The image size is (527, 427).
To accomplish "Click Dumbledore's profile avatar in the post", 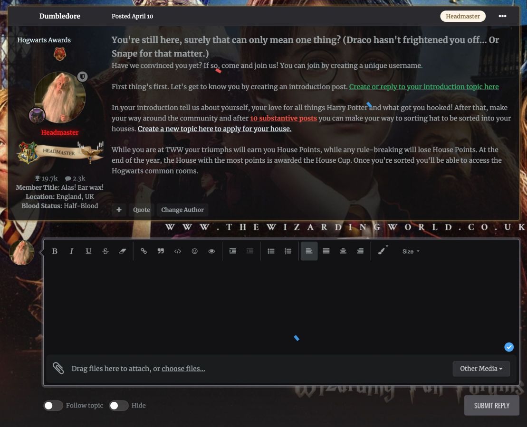I will pos(60,97).
